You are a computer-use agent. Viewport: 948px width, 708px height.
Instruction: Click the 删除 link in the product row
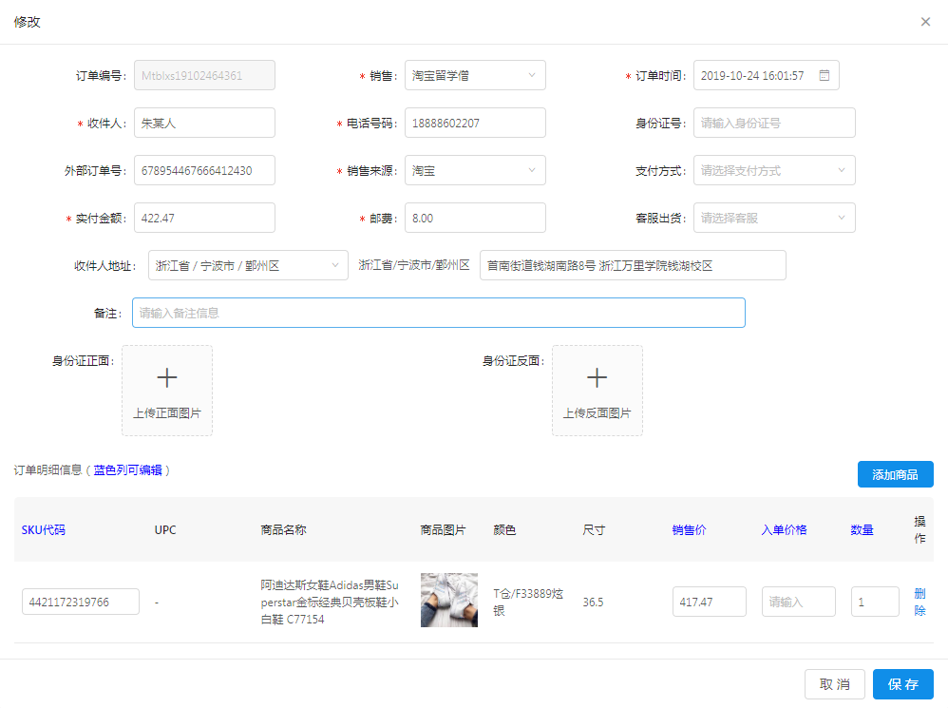[920, 603]
